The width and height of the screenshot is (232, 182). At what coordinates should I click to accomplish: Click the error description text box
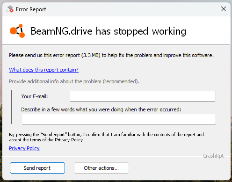119,119
